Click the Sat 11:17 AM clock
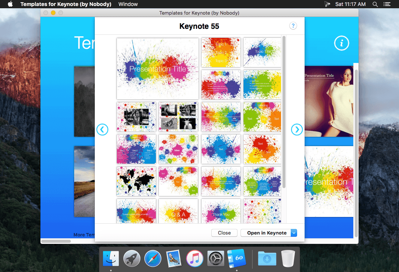 (350, 4)
